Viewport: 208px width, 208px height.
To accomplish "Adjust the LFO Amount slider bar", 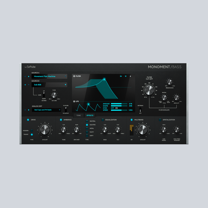I will (x=119, y=103).
